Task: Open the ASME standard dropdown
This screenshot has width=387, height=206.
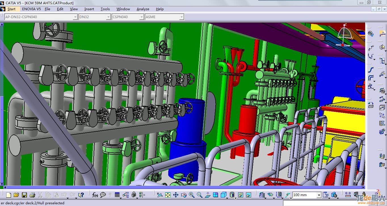Action: click(182, 17)
